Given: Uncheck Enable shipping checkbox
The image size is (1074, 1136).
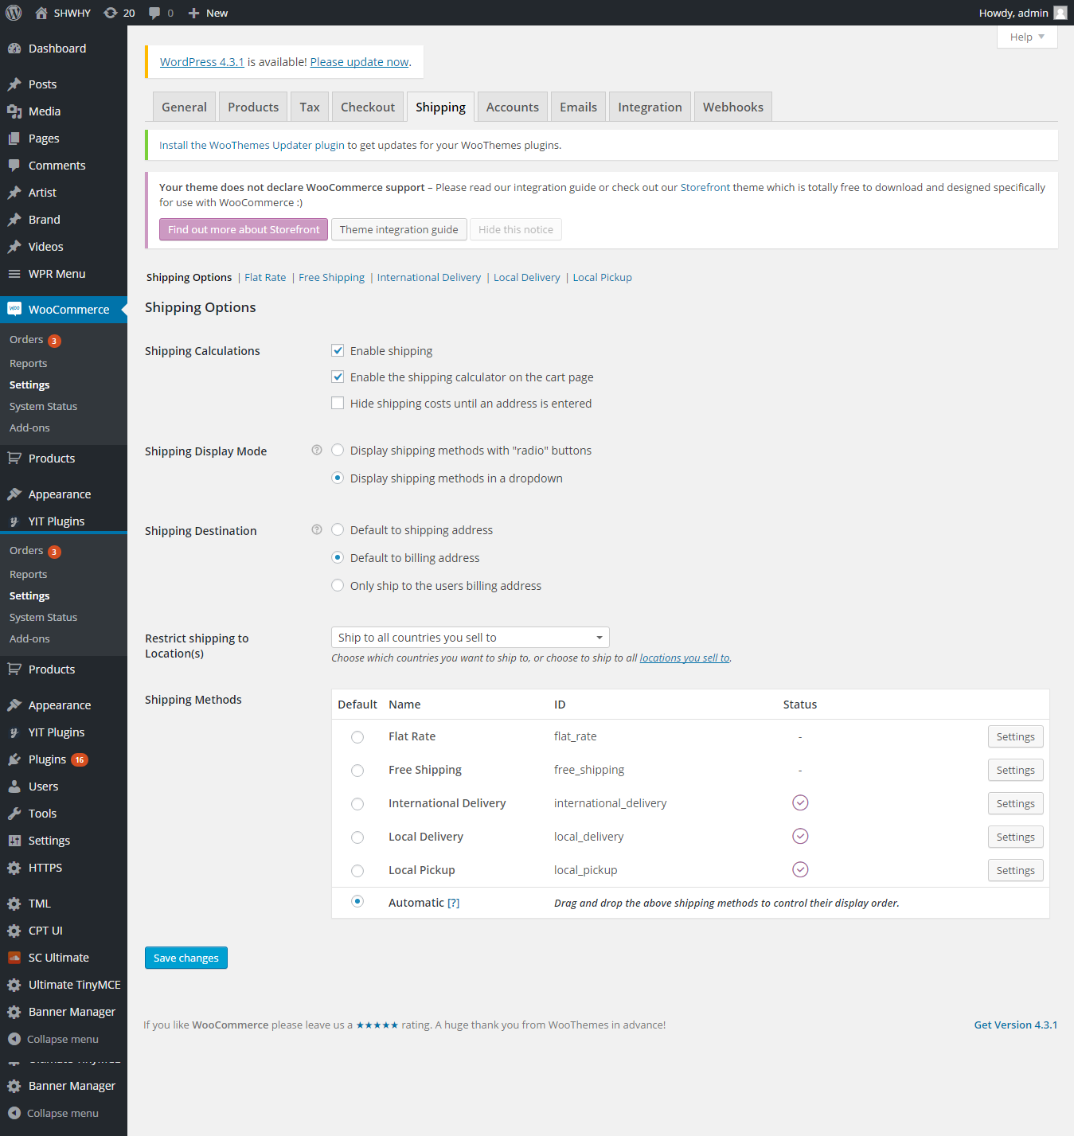Looking at the screenshot, I should click(338, 350).
